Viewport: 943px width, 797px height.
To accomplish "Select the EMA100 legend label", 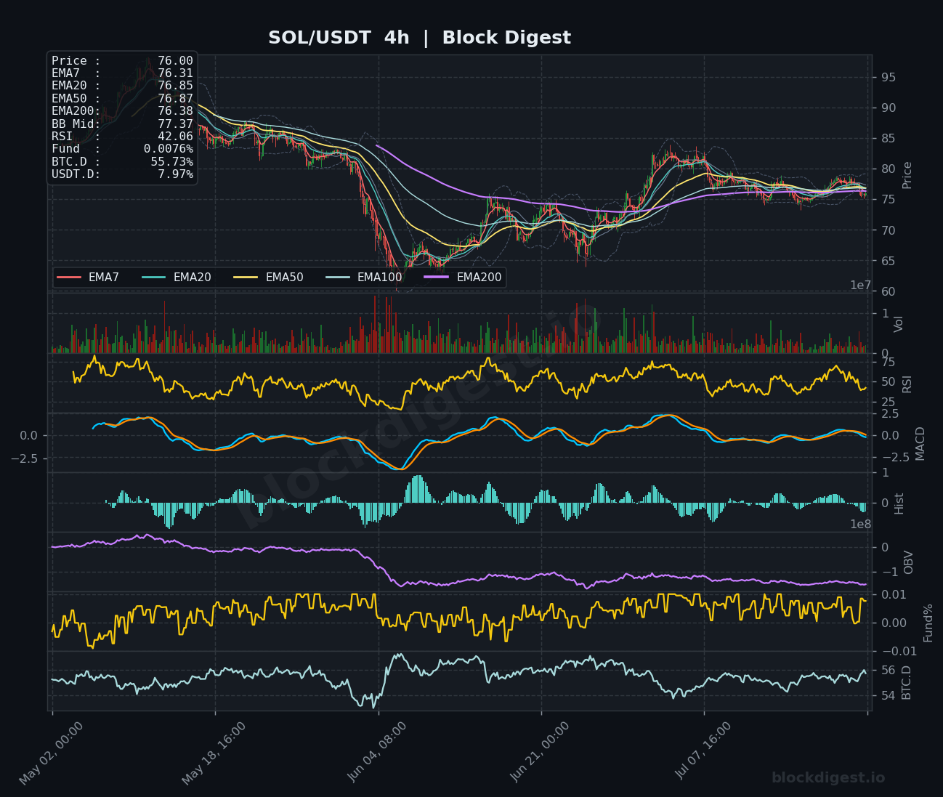I will [380, 278].
